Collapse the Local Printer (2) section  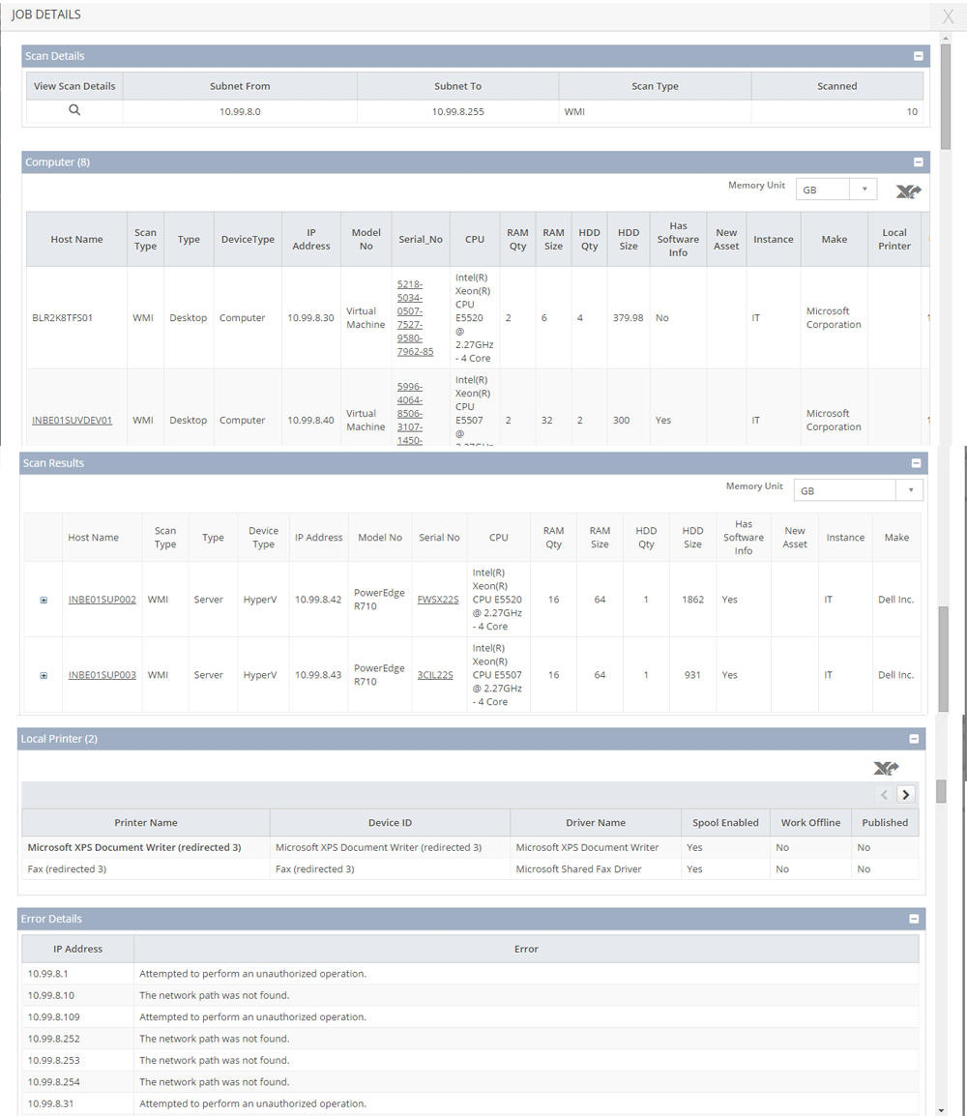click(x=914, y=739)
